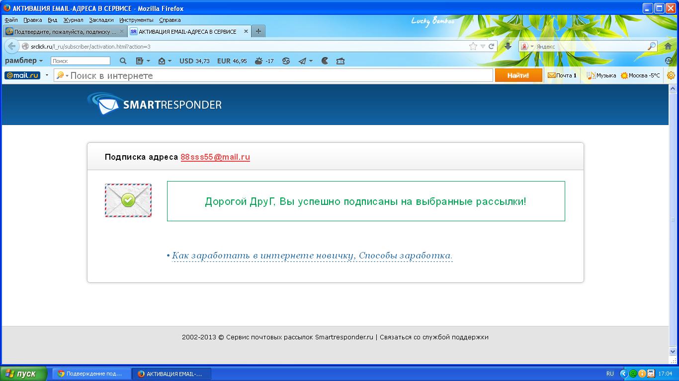
Task: Go back with the browser back arrow
Action: [x=11, y=46]
